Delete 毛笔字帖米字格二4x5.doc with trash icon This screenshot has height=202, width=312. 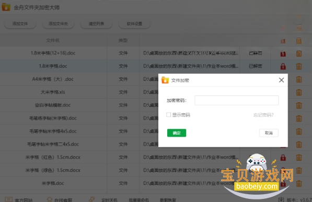pyautogui.click(x=299, y=145)
